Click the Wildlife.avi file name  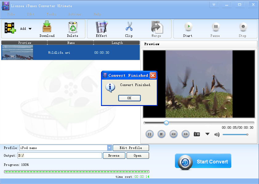[59, 53]
